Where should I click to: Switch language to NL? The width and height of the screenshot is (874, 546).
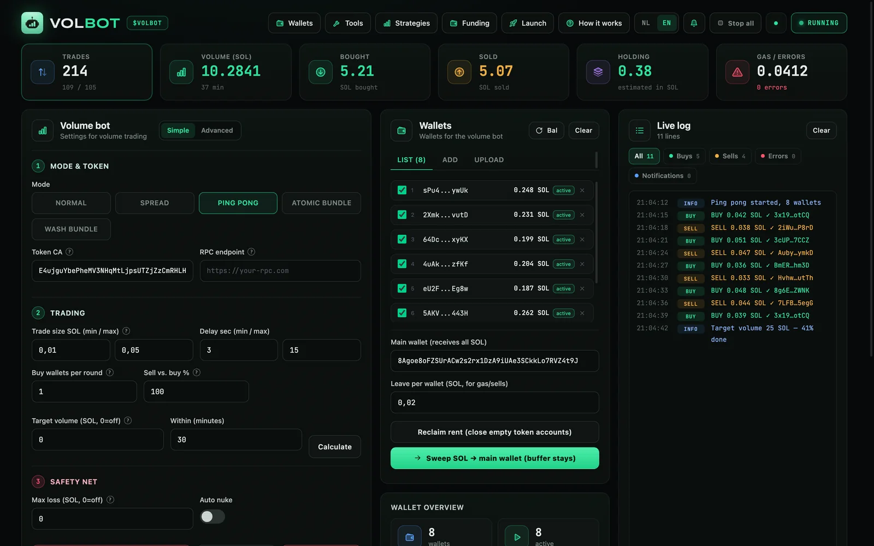(646, 23)
